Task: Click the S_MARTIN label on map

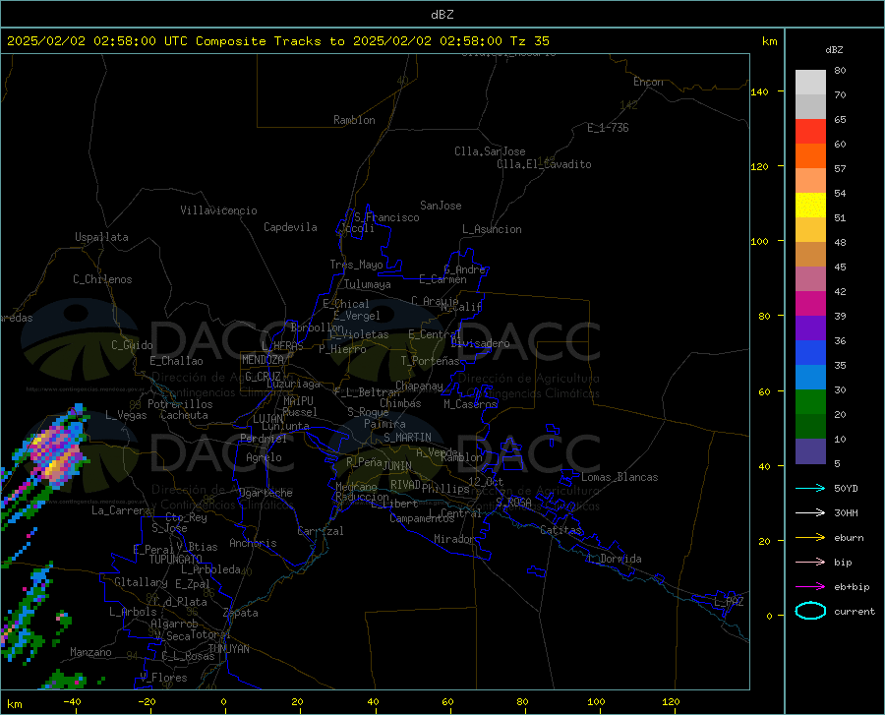Action: tap(407, 438)
